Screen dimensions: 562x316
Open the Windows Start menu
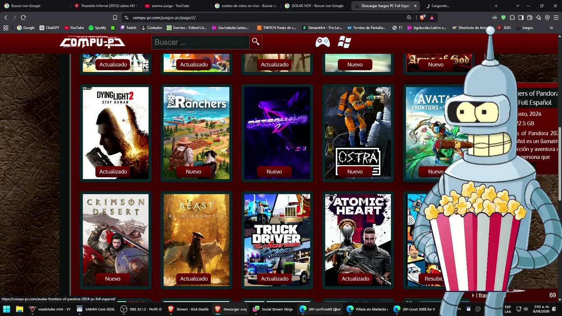coord(7,309)
